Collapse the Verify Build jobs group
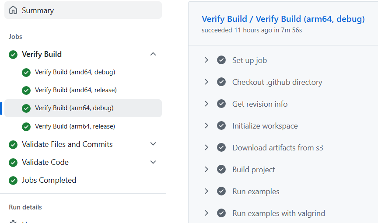The width and height of the screenshot is (378, 223). [x=153, y=54]
